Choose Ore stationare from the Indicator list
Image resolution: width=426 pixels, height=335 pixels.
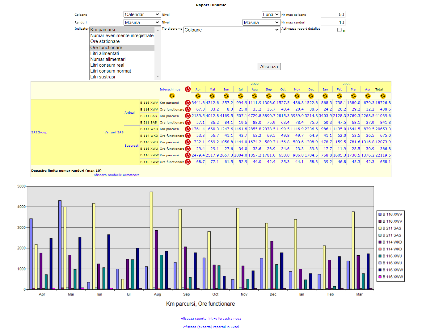pos(105,41)
